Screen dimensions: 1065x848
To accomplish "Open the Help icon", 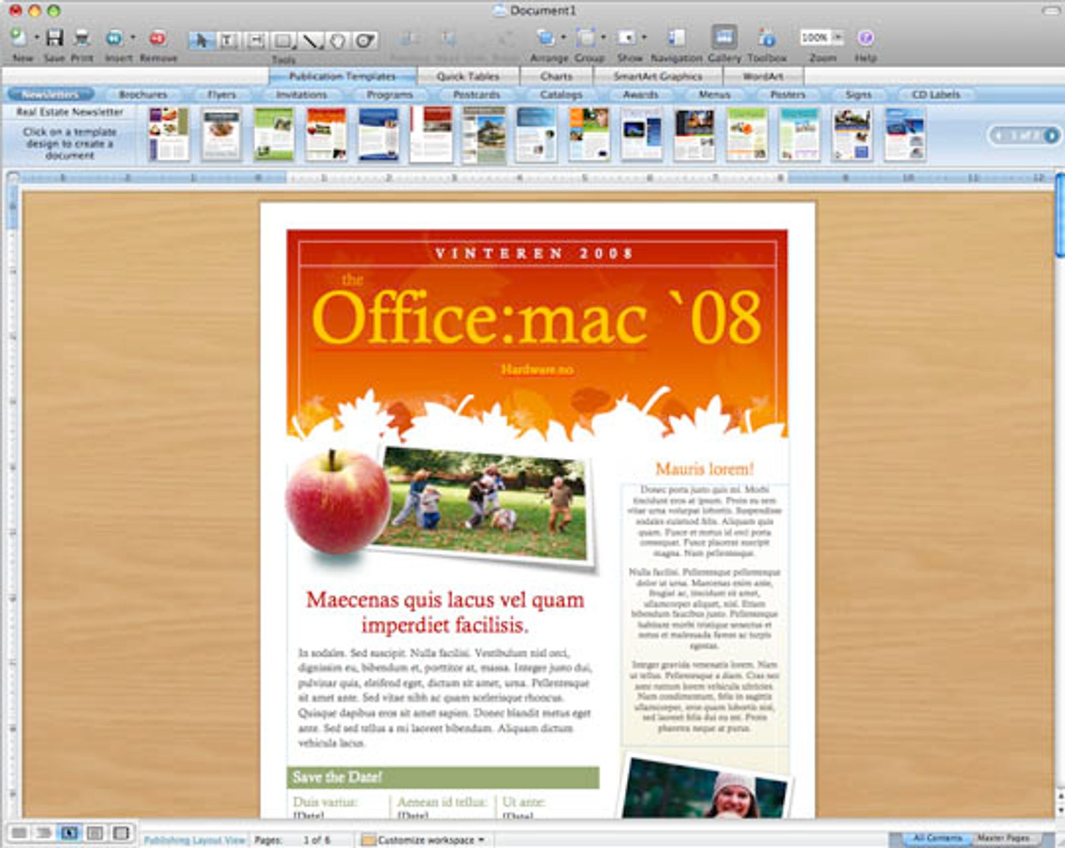I will (865, 38).
